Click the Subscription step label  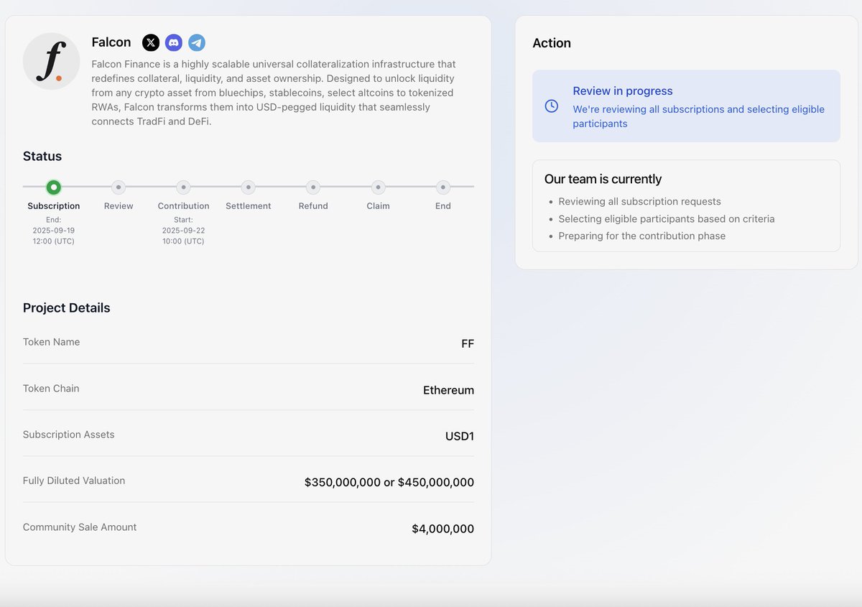tap(54, 206)
